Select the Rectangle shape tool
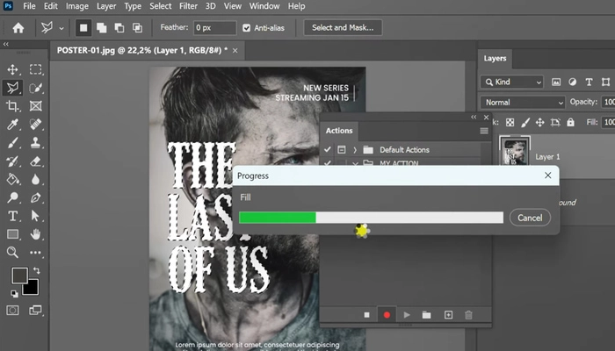Viewport: 615px width, 351px height. (x=12, y=234)
